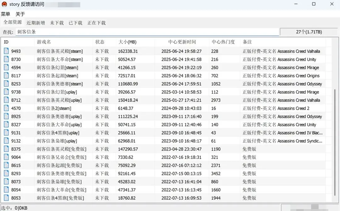Select game 刺客信条4黑旗[uplay]

pos(58,133)
